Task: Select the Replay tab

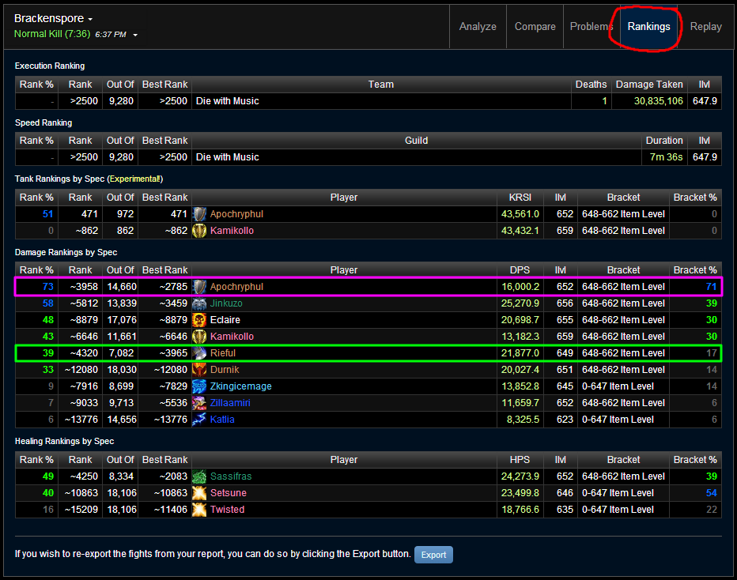Action: (705, 26)
